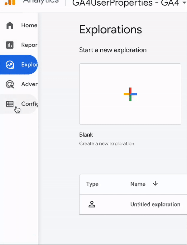Viewport: 187px width, 245px height.
Task: Click the Explorations page heading
Action: click(111, 30)
